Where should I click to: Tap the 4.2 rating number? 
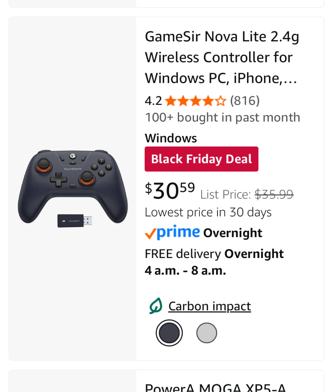tap(153, 101)
